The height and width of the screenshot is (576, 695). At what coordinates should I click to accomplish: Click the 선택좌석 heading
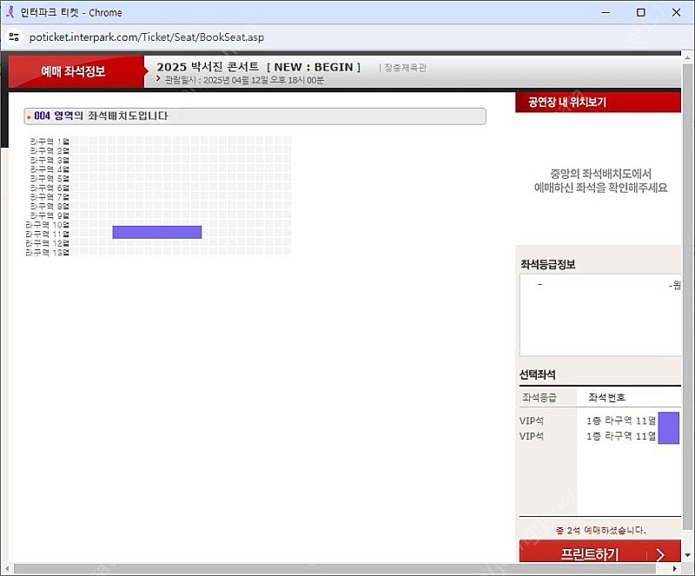click(537, 374)
